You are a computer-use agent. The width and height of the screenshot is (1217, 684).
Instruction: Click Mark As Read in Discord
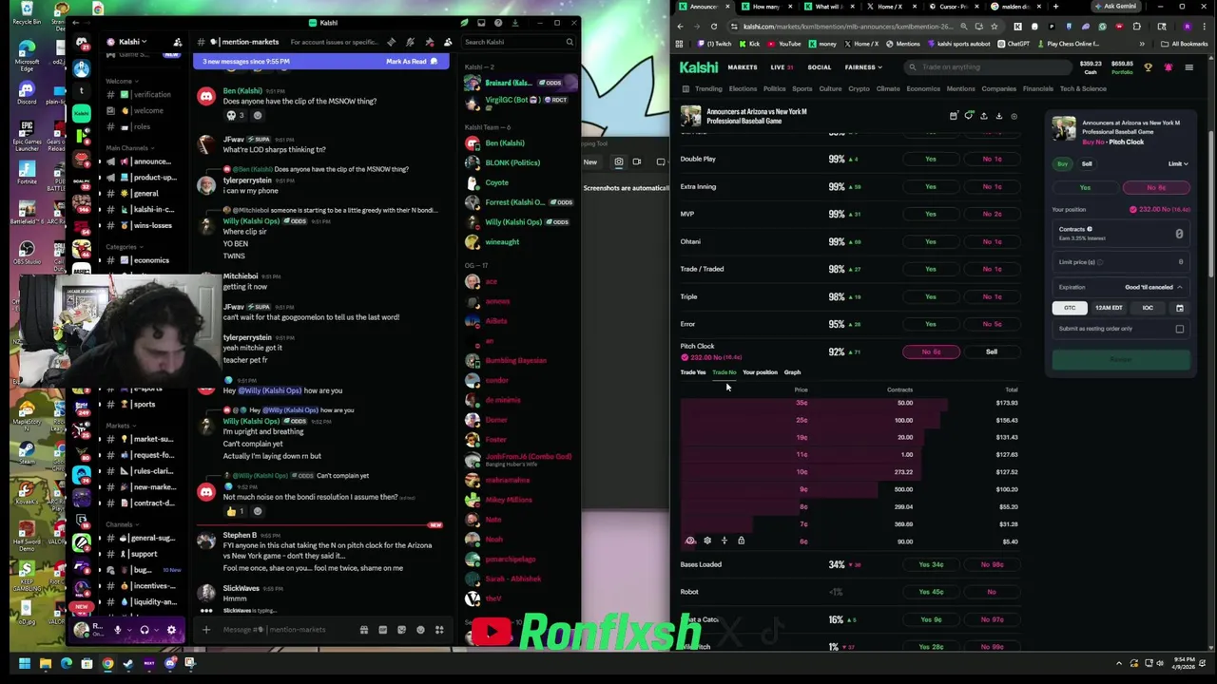[412, 61]
